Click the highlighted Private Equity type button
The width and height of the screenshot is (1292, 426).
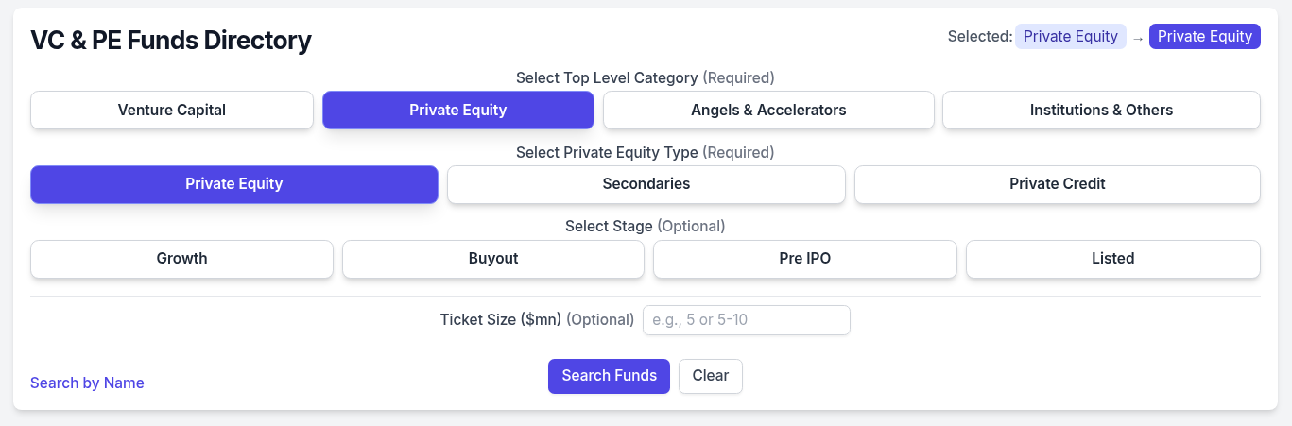click(233, 184)
